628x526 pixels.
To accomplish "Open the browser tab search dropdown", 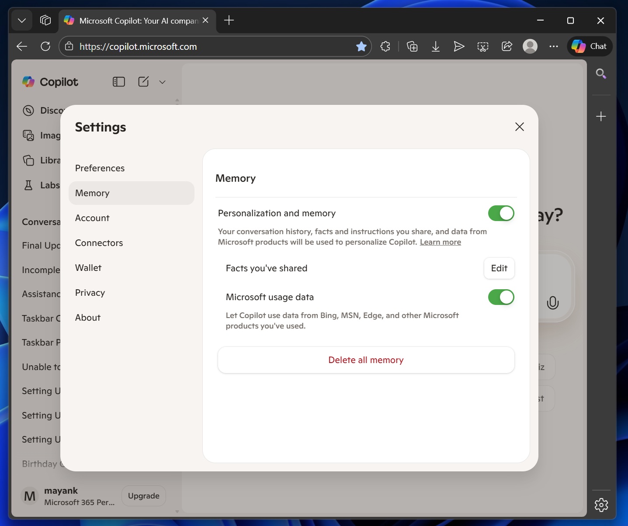I will click(x=22, y=21).
